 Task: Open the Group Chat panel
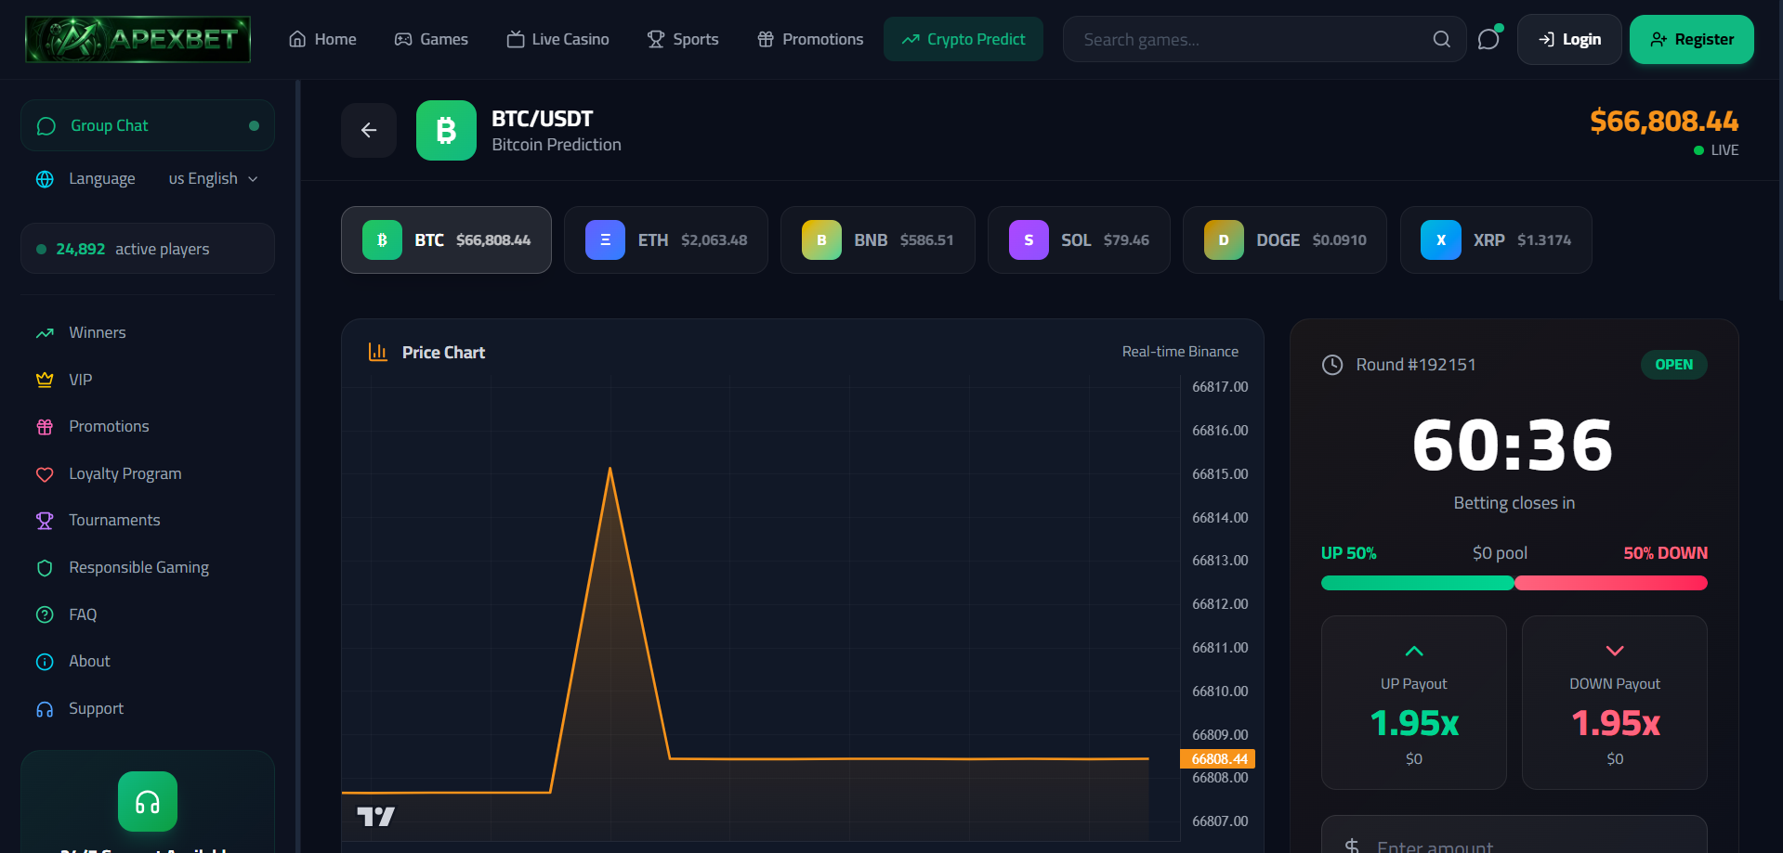click(x=147, y=125)
